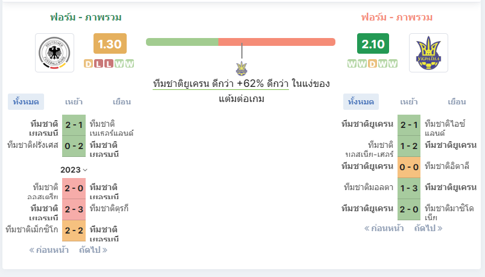Click the 1.30 points-per-game badge
The height and width of the screenshot is (277, 485).
[x=110, y=43]
